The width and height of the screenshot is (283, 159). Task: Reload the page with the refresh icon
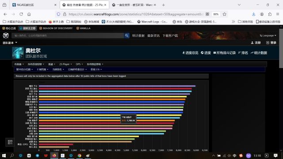click(x=21, y=14)
